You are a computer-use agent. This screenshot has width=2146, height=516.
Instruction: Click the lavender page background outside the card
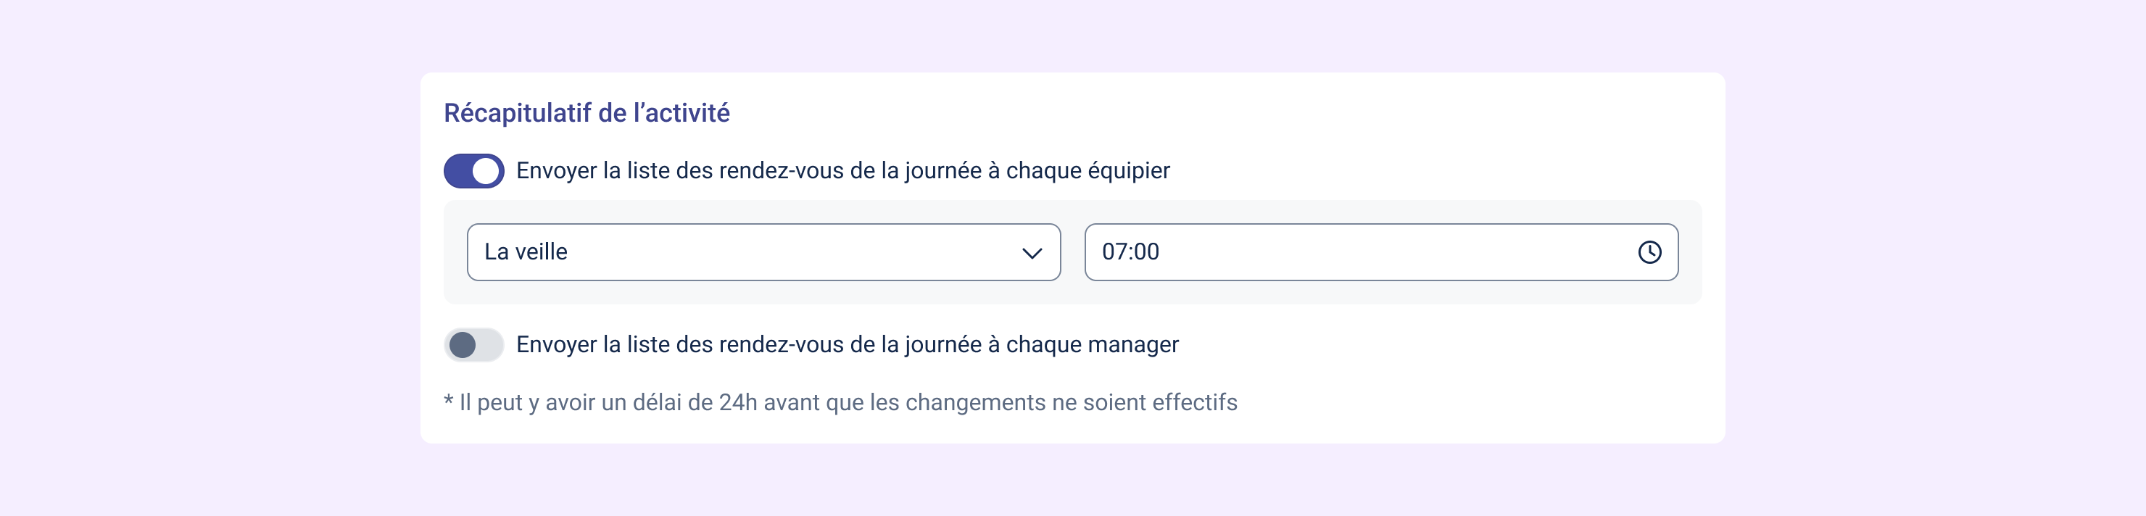pyautogui.click(x=208, y=258)
